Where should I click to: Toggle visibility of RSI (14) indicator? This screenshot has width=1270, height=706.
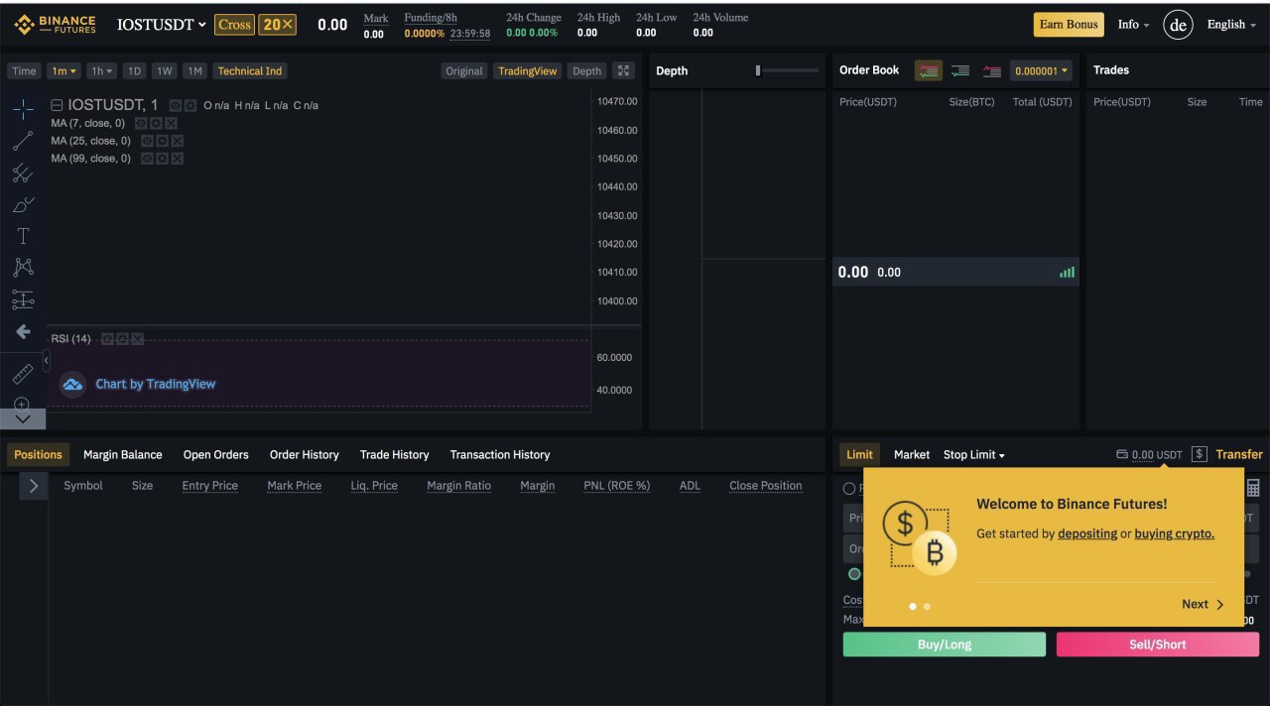pyautogui.click(x=107, y=339)
